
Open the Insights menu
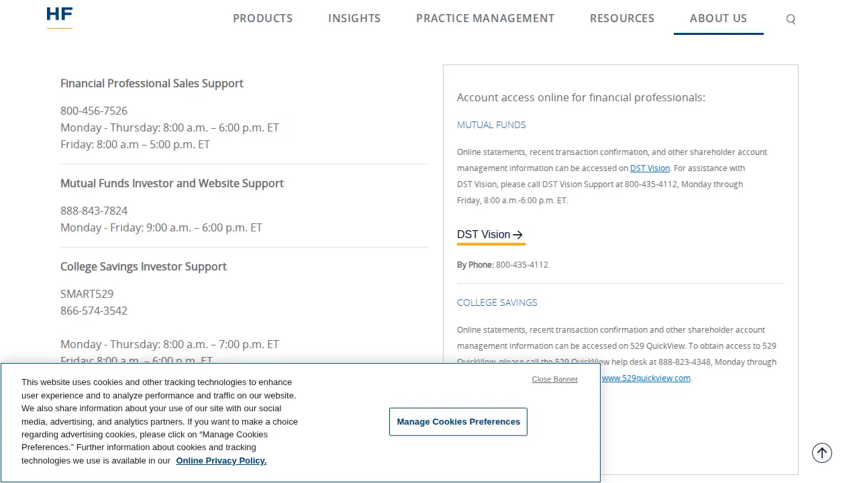354,18
